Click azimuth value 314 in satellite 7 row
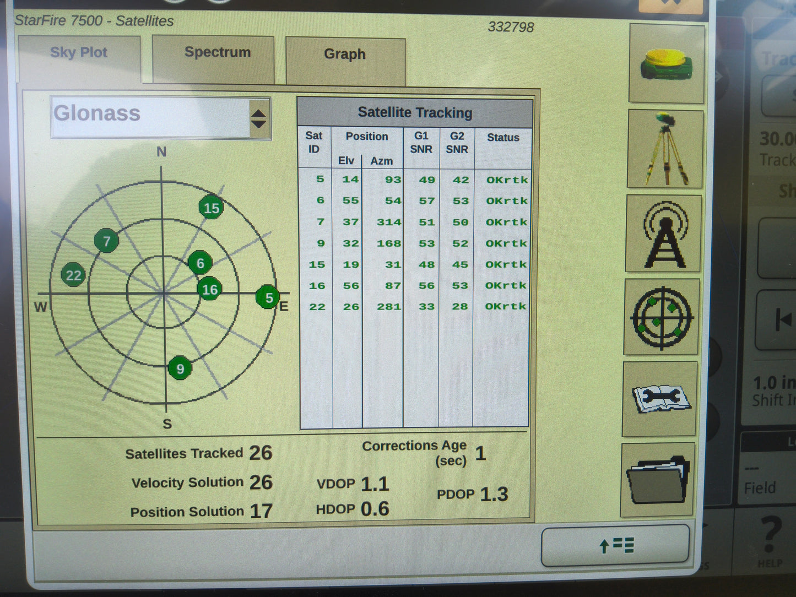Screen dimensions: 796x597 pos(389,222)
